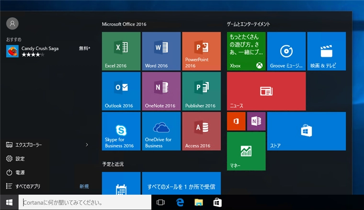Image resolution: width=364 pixels, height=210 pixels.
Task: Open Store from the taskbar
Action: pyautogui.click(x=217, y=202)
